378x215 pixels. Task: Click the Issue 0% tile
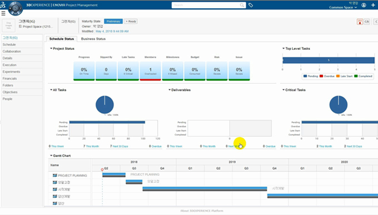pos(239,71)
